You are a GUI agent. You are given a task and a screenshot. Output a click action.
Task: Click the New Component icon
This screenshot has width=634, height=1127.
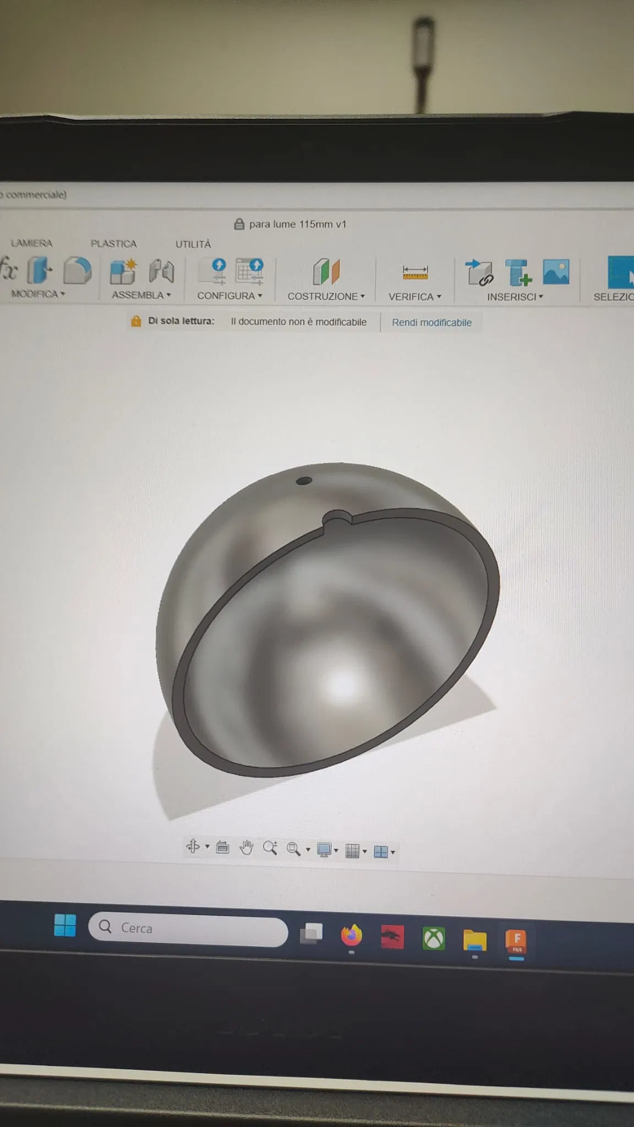click(123, 271)
